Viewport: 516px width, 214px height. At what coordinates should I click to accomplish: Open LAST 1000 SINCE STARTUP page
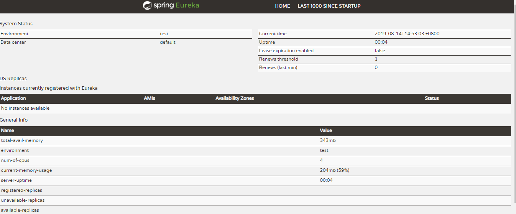(329, 6)
